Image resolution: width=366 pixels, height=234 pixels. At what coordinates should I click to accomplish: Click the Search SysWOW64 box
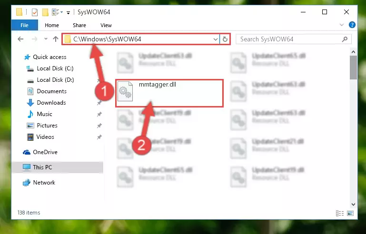click(x=293, y=39)
